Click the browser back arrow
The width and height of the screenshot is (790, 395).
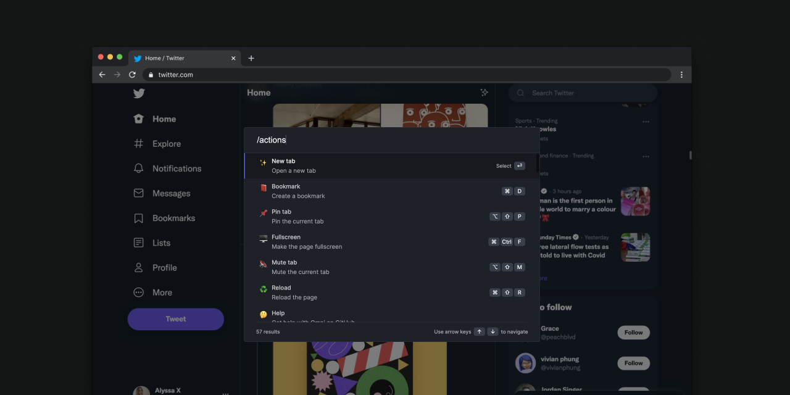102,75
